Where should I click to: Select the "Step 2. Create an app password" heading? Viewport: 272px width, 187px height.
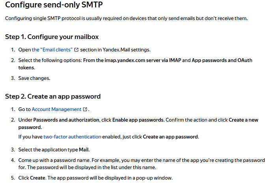coord(53,96)
